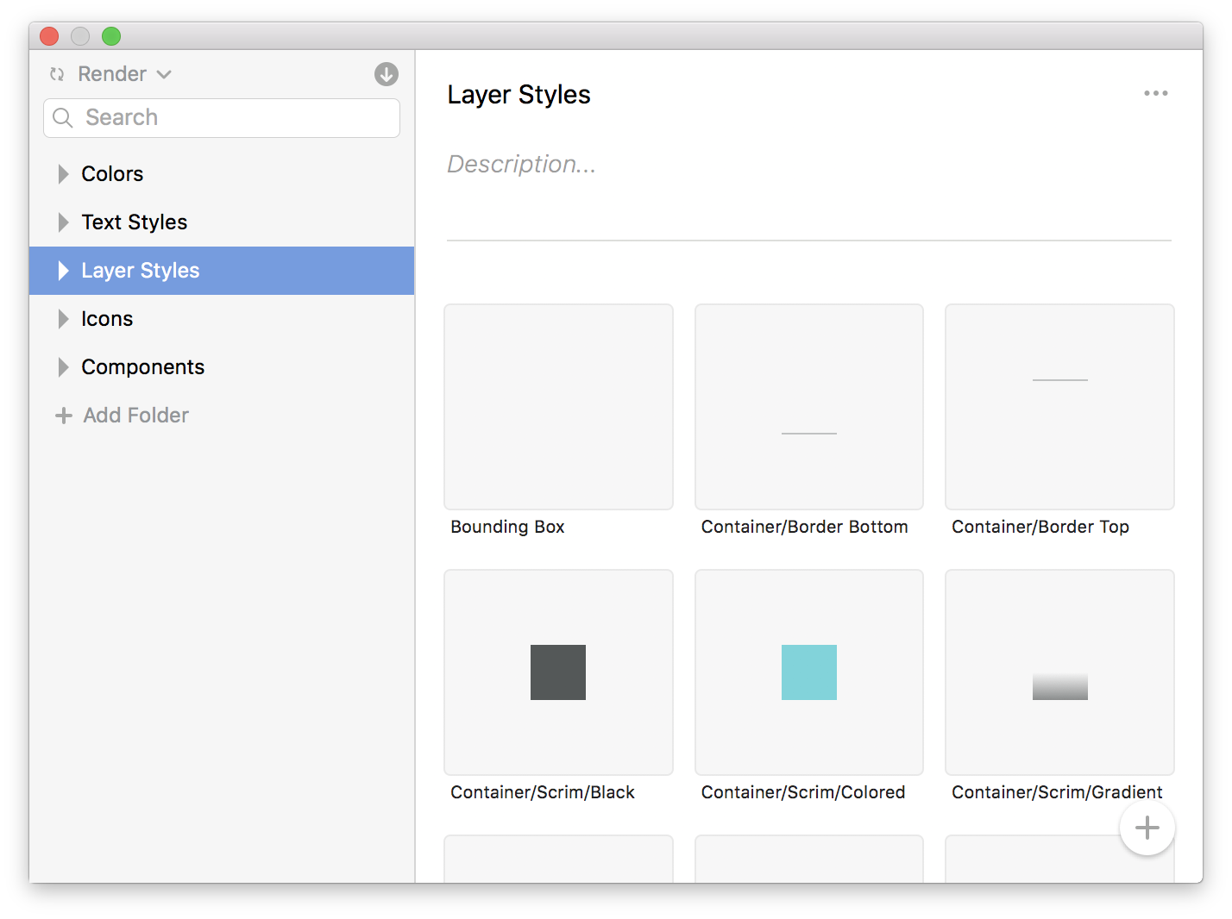
Task: Click the round plus add button
Action: click(x=1147, y=828)
